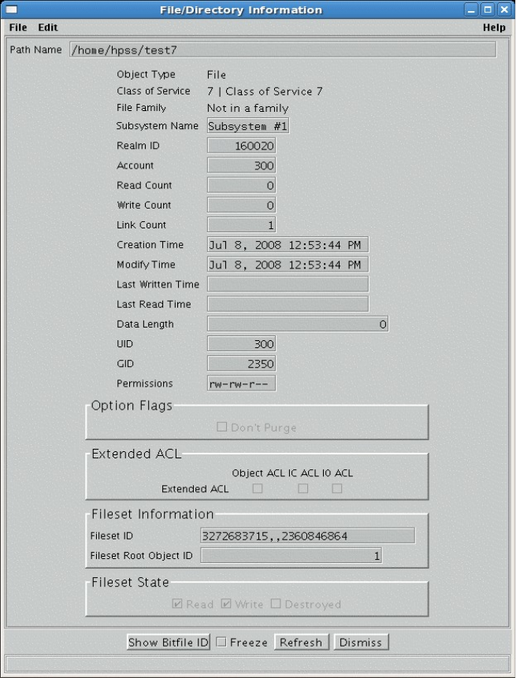Click the Modify Time field
Screen dimensions: 516x678
[288, 265]
